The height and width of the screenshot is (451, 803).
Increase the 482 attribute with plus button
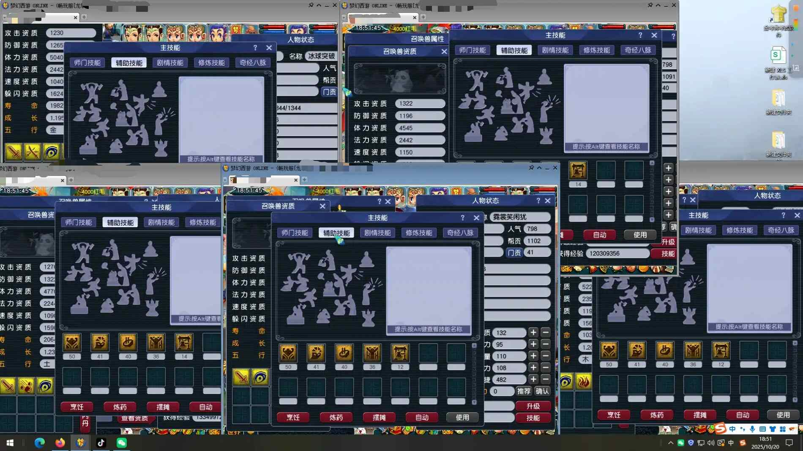click(x=533, y=379)
